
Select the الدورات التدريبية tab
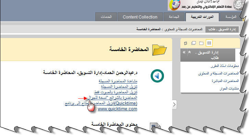[x=202, y=17]
